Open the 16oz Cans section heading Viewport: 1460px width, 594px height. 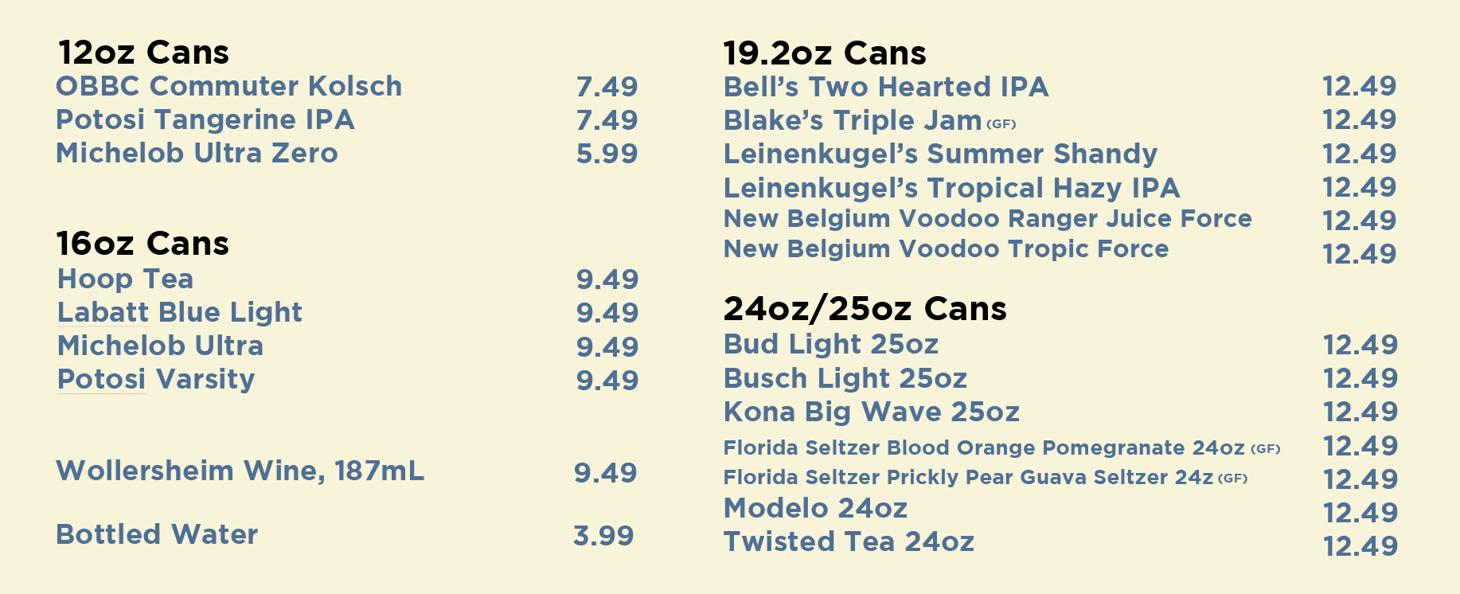pyautogui.click(x=143, y=244)
